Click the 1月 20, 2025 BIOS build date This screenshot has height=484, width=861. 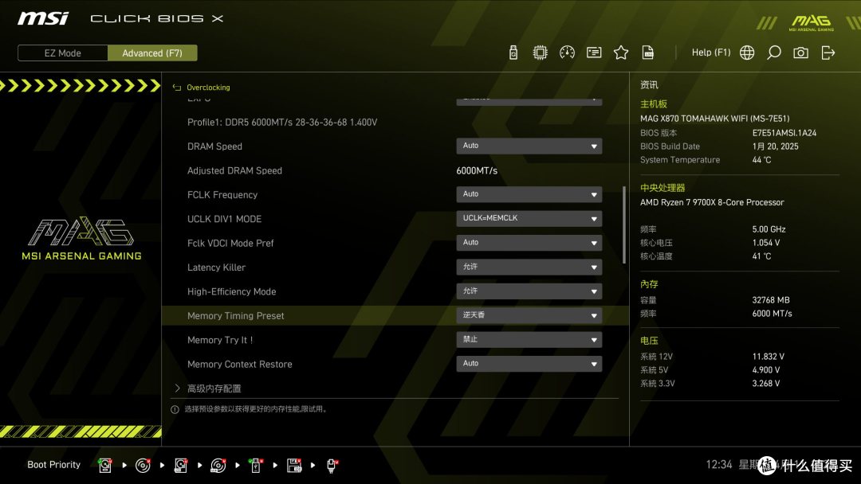[775, 146]
